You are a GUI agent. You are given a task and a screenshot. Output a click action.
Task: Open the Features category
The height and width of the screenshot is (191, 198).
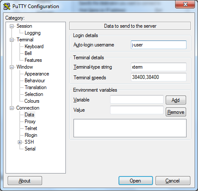pos(33,60)
